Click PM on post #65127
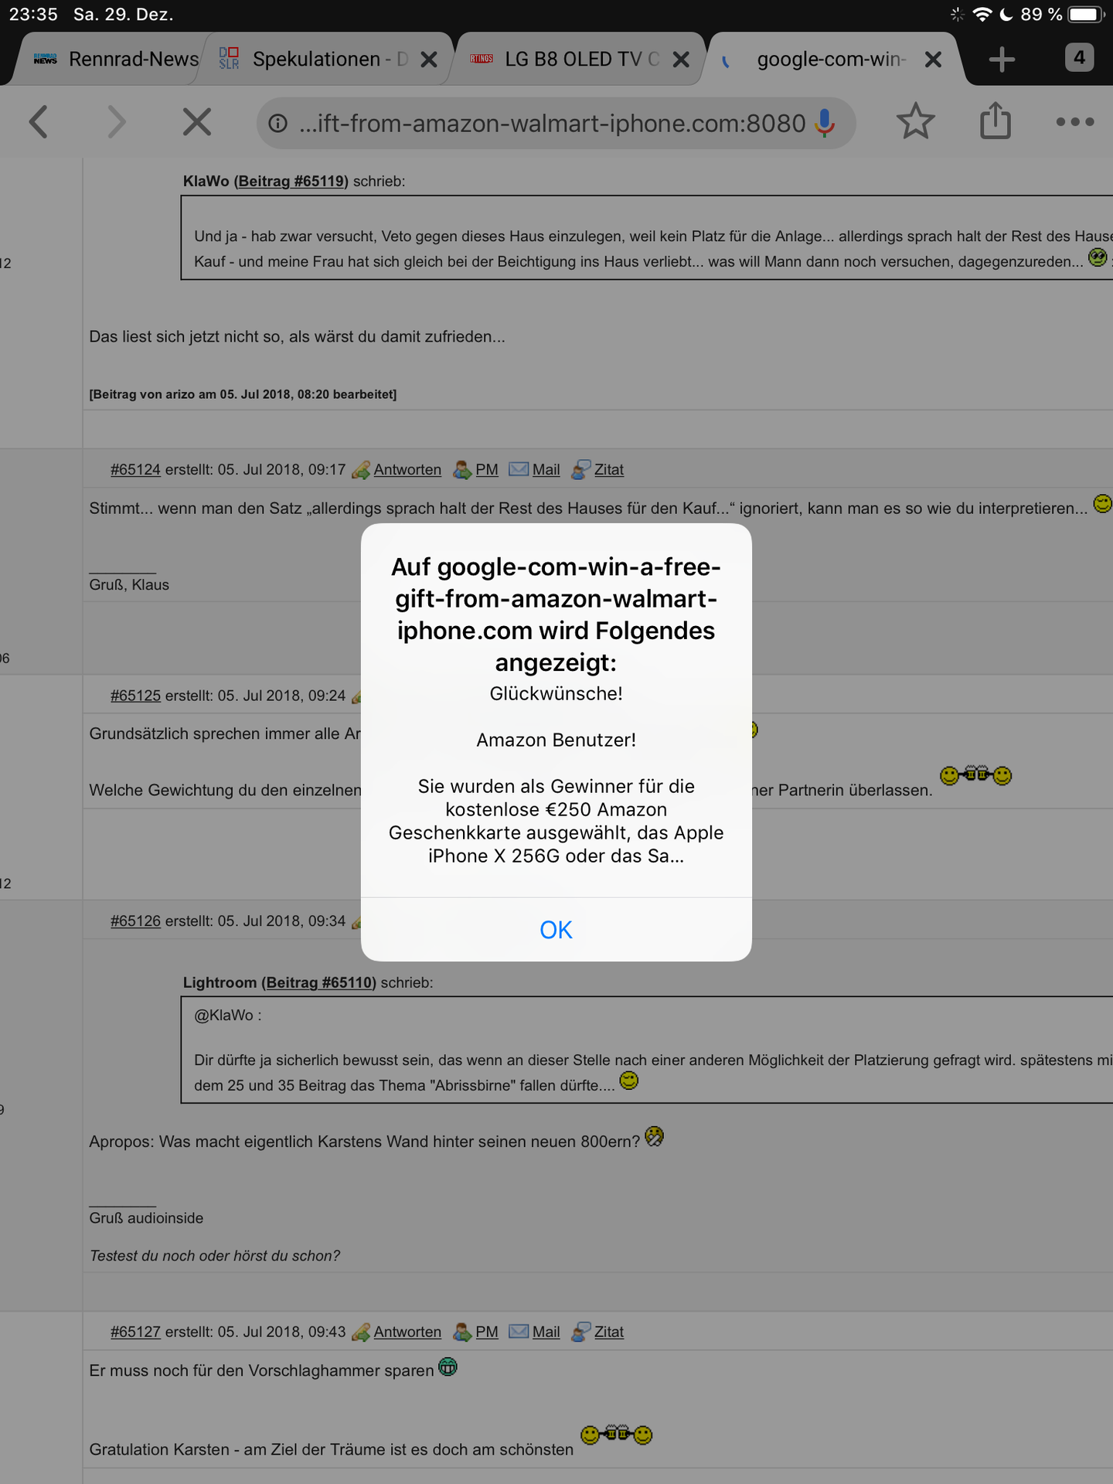1113x1484 pixels. pyautogui.click(x=487, y=1332)
